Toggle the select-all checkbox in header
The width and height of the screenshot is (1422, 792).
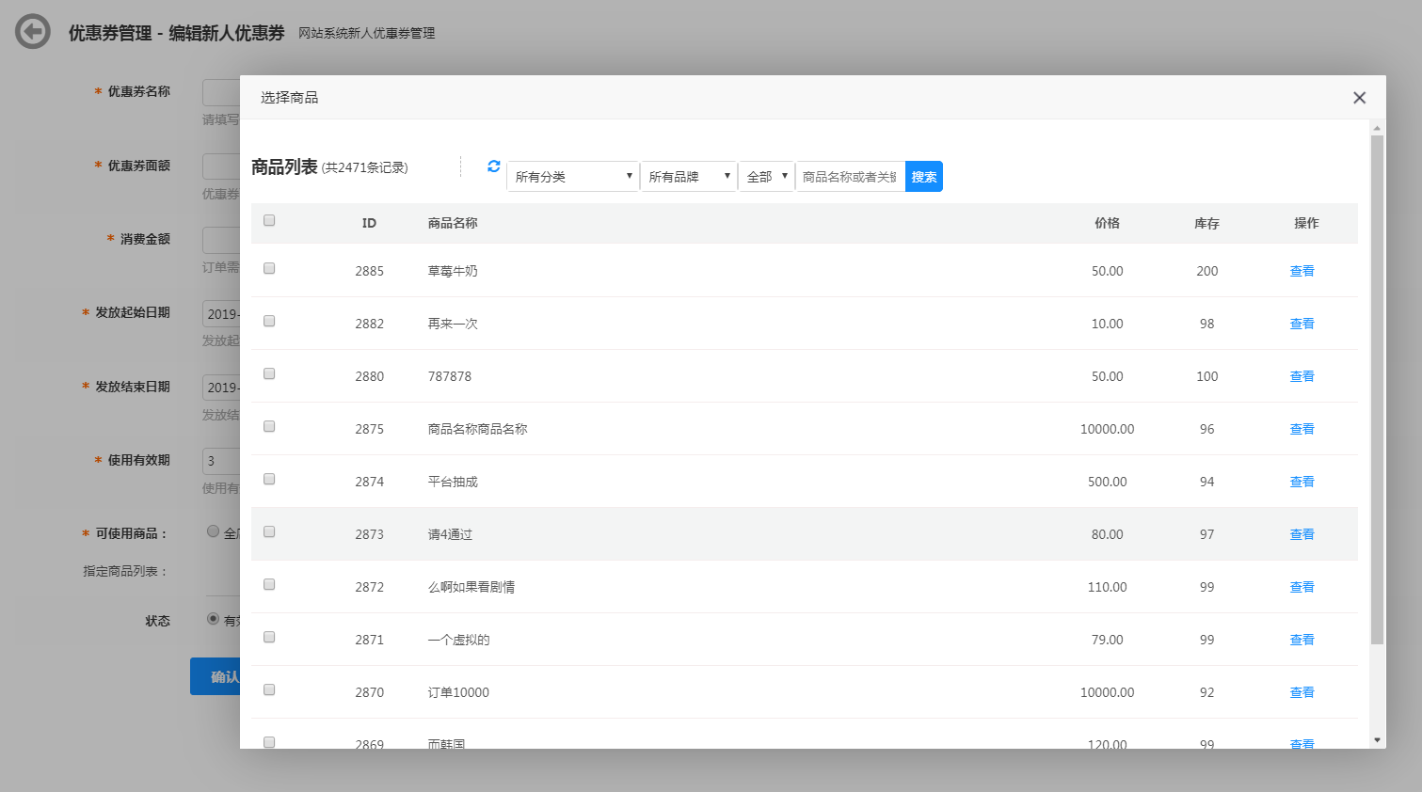pyautogui.click(x=269, y=220)
